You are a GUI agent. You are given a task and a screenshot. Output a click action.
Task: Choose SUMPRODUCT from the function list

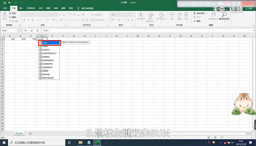tap(49, 53)
